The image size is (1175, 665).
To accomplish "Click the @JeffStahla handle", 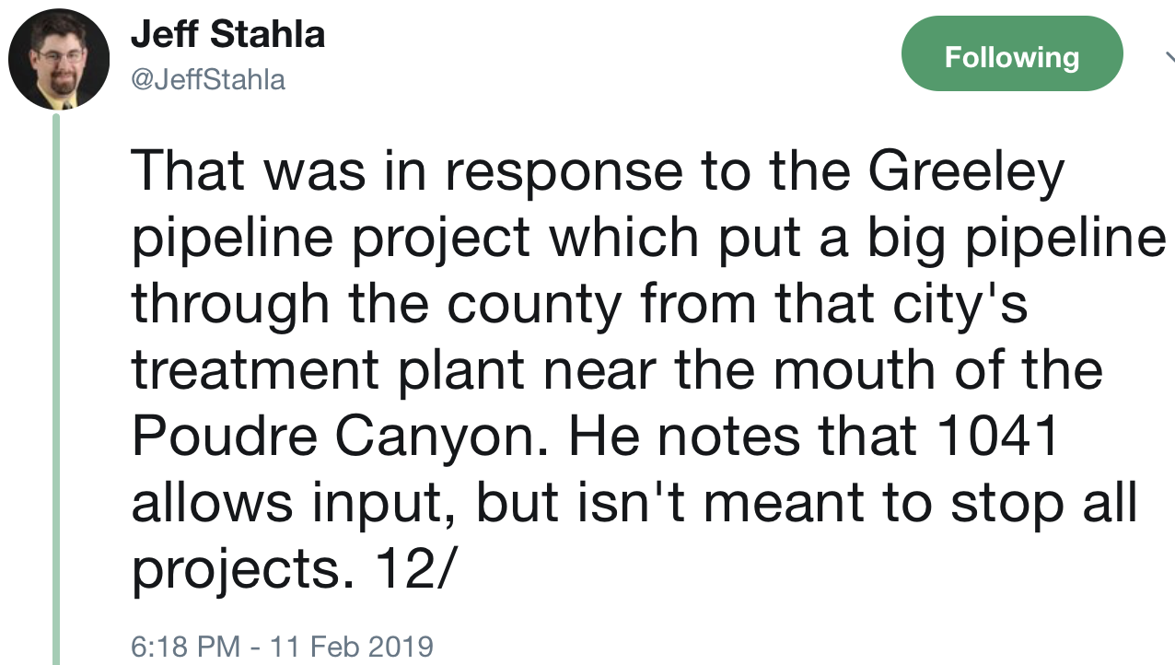I will [x=208, y=80].
